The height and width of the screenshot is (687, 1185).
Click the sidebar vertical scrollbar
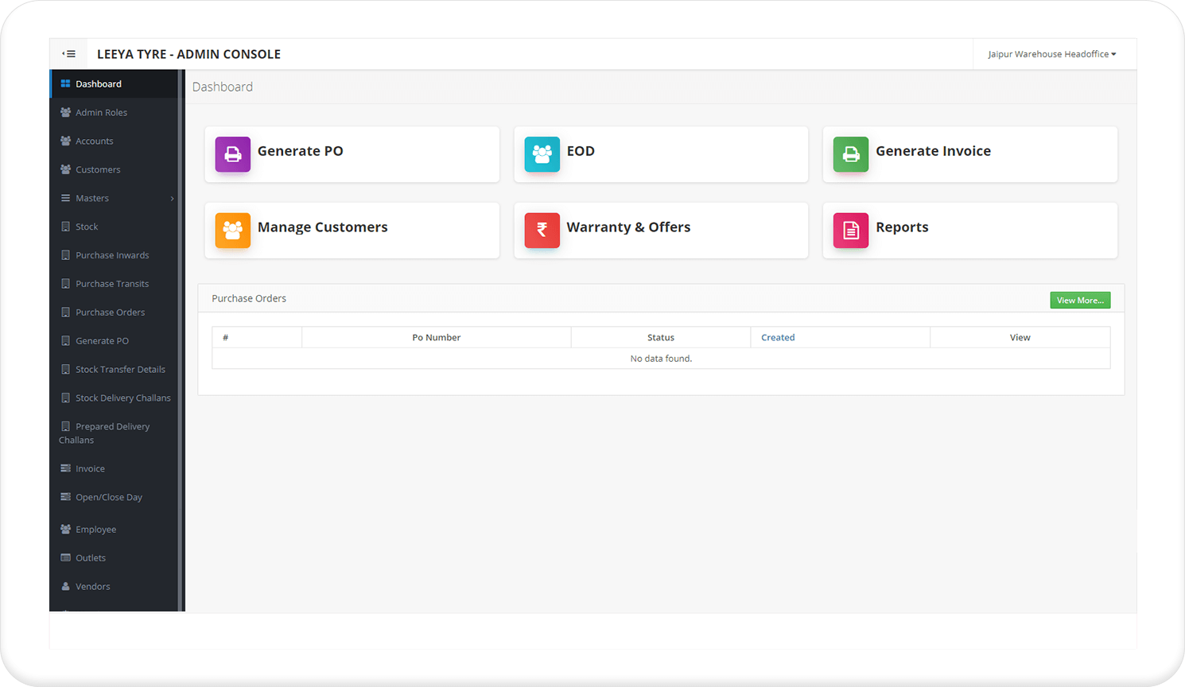point(181,340)
